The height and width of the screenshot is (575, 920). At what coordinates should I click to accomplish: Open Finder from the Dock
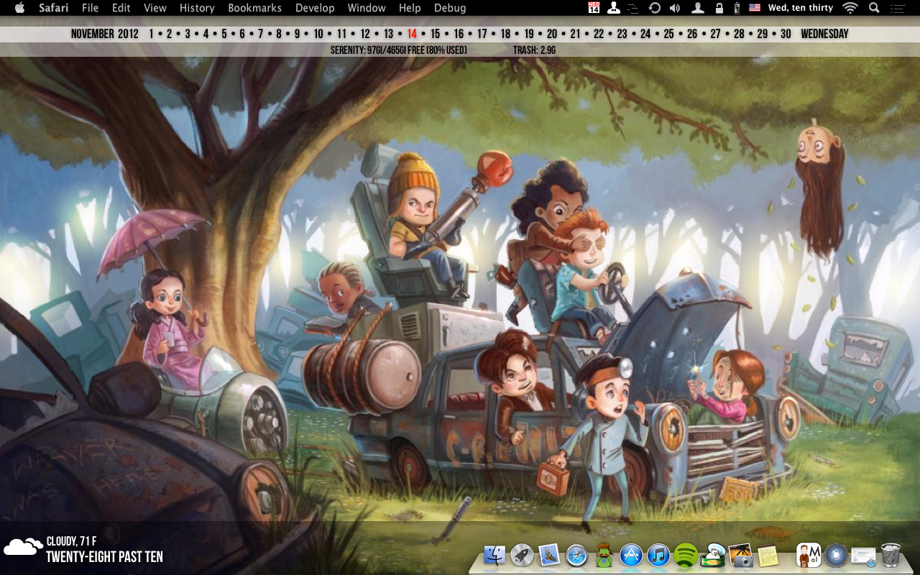[x=495, y=556]
